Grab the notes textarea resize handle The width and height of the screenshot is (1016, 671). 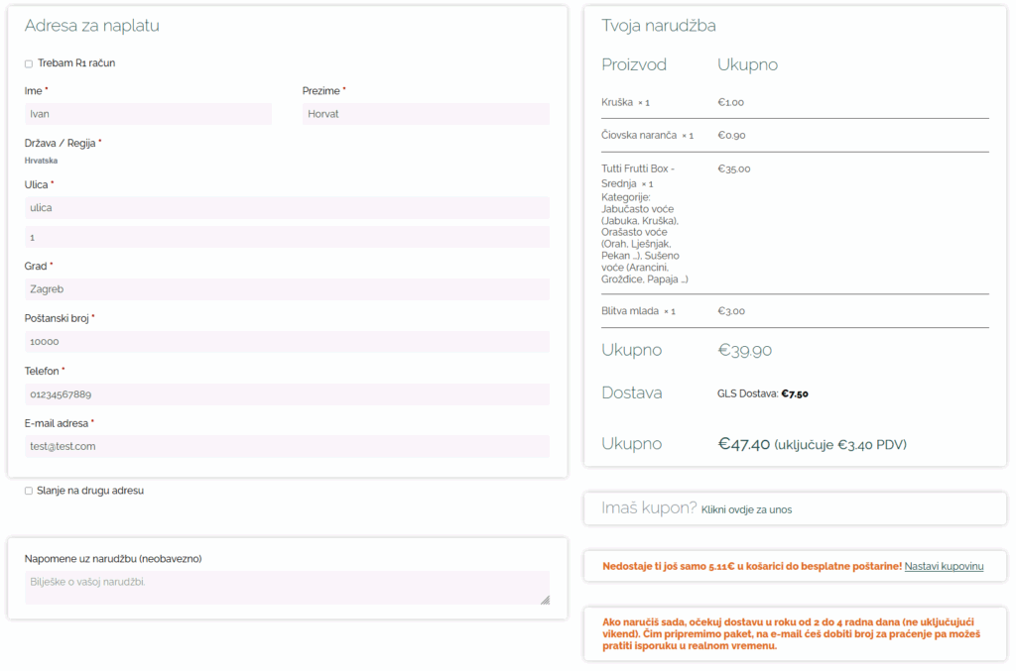pyautogui.click(x=545, y=600)
